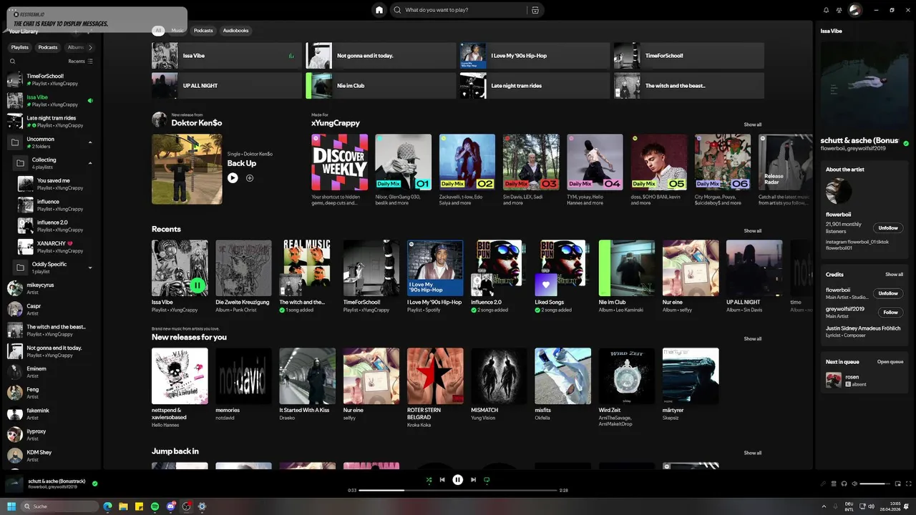Open Lyrics microphone icon in player bar

coord(823,484)
